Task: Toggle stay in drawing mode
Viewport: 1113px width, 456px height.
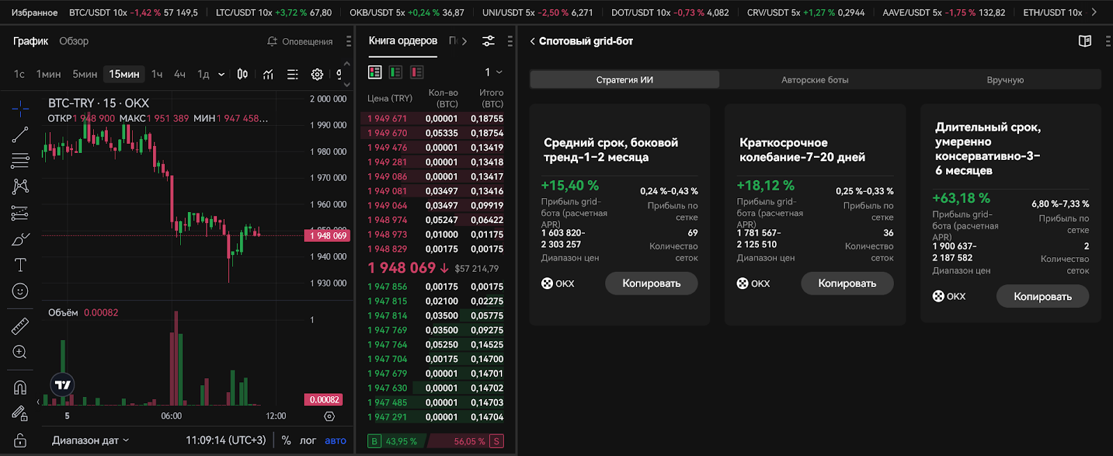Action: pos(20,414)
